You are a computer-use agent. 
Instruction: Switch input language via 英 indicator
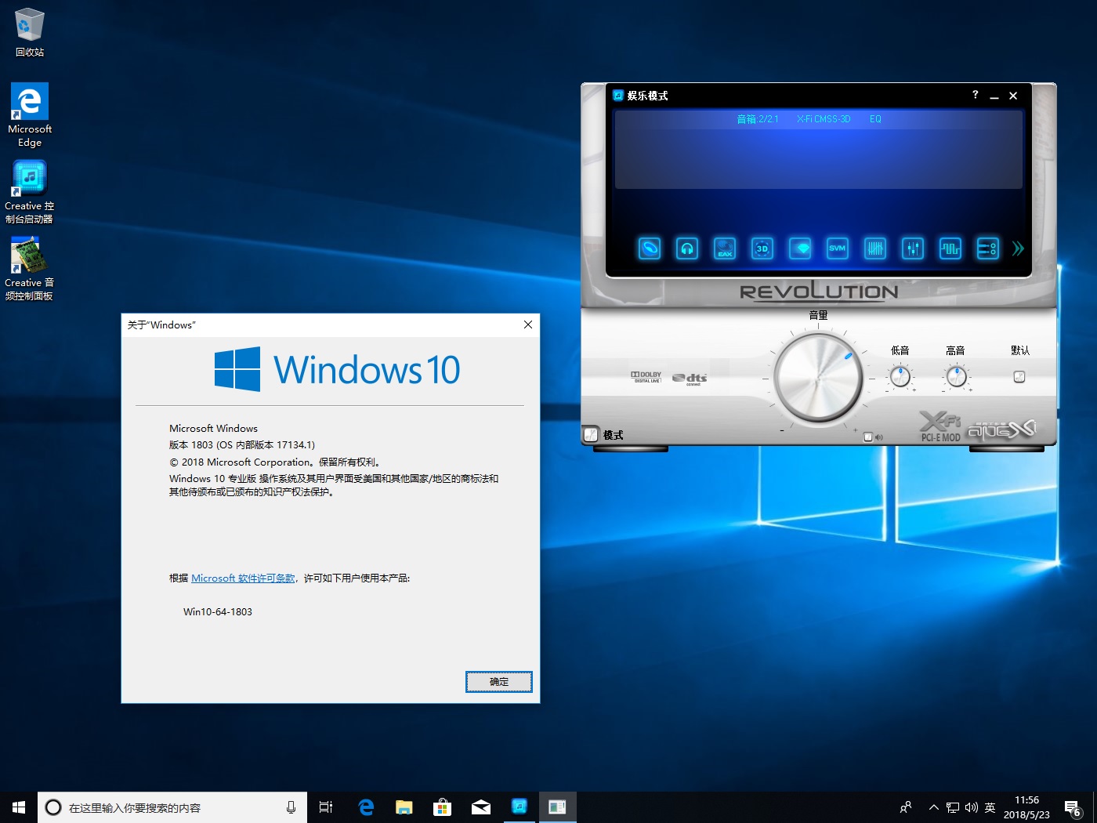point(990,807)
